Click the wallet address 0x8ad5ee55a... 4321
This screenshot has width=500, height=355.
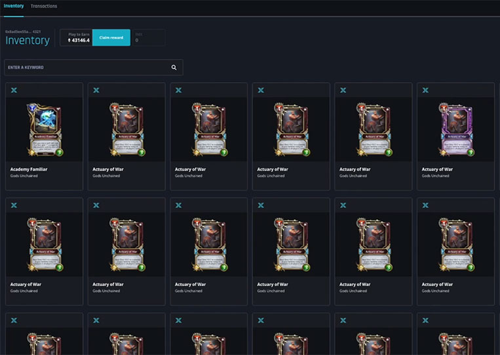point(23,31)
